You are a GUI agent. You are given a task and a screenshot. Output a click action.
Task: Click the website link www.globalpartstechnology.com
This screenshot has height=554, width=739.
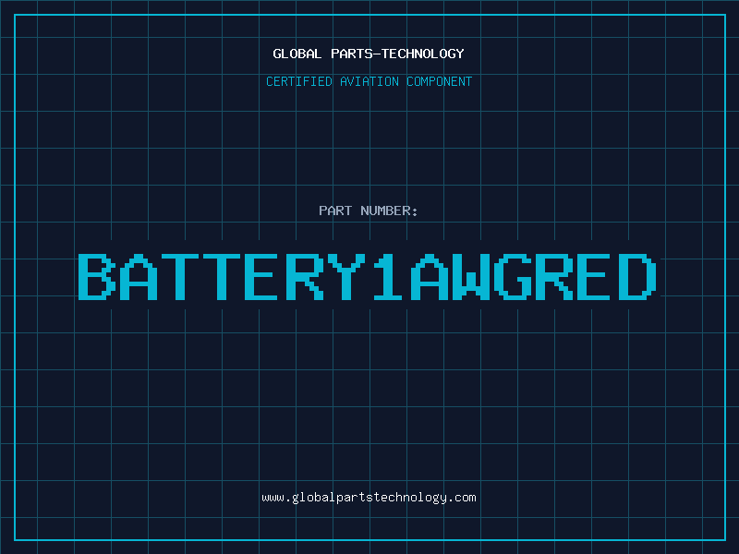(369, 498)
